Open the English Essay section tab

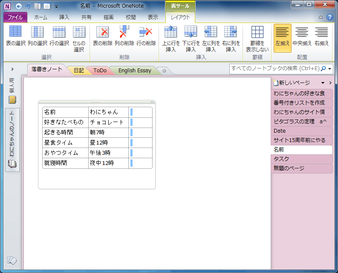pos(135,70)
